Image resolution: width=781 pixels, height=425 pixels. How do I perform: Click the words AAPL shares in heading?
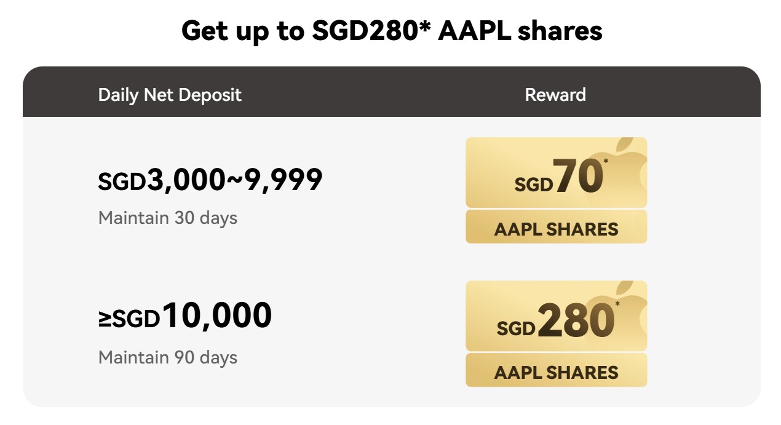(x=520, y=31)
